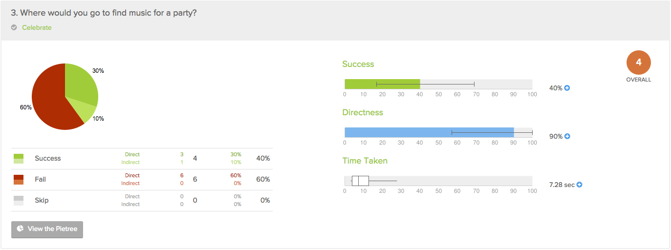Click the green Success legend swatch
The height and width of the screenshot is (250, 671).
pos(19,159)
